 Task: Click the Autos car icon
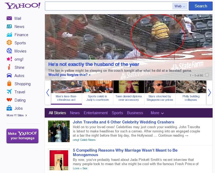point(9,75)
